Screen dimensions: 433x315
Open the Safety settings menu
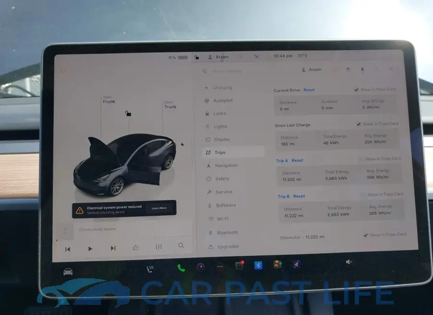point(218,179)
